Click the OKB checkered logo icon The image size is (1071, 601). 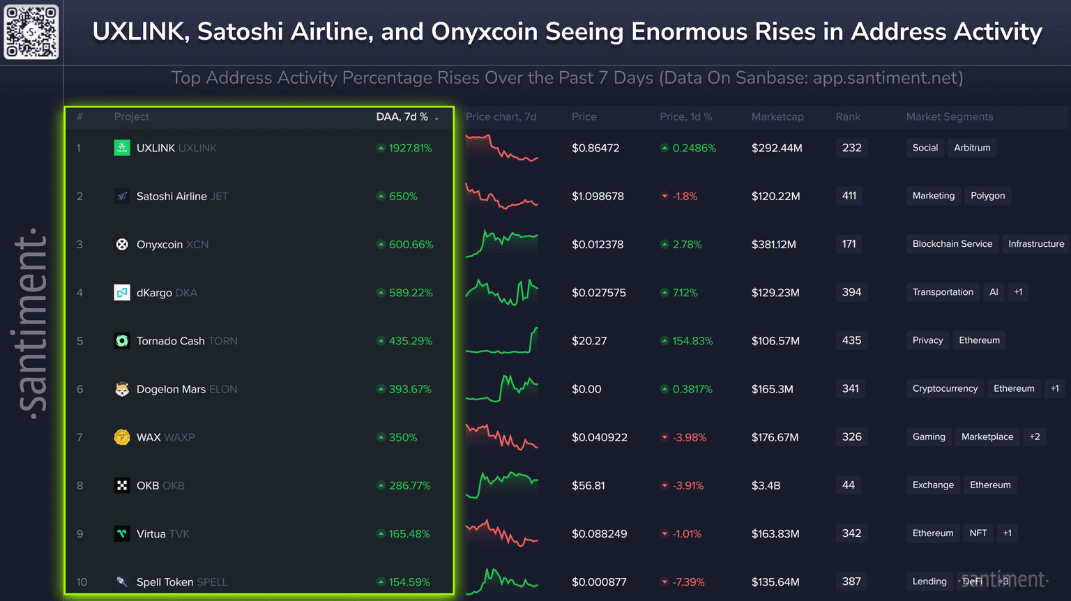(122, 485)
